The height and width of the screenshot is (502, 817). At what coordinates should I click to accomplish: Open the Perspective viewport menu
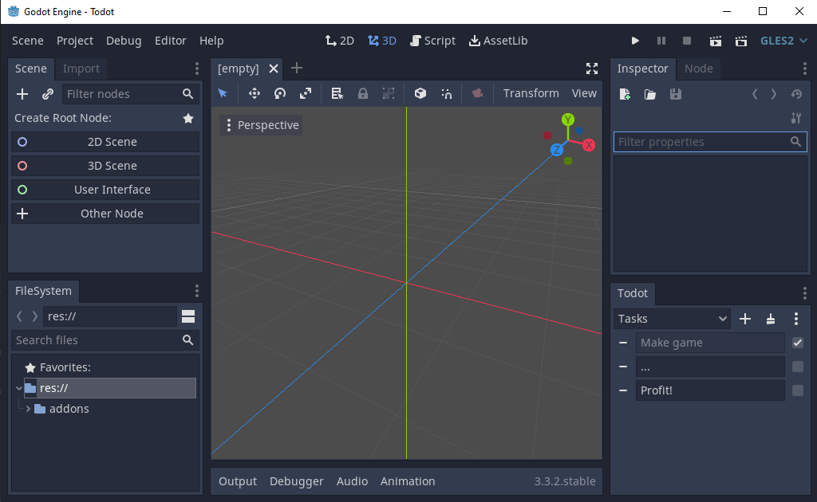click(261, 125)
